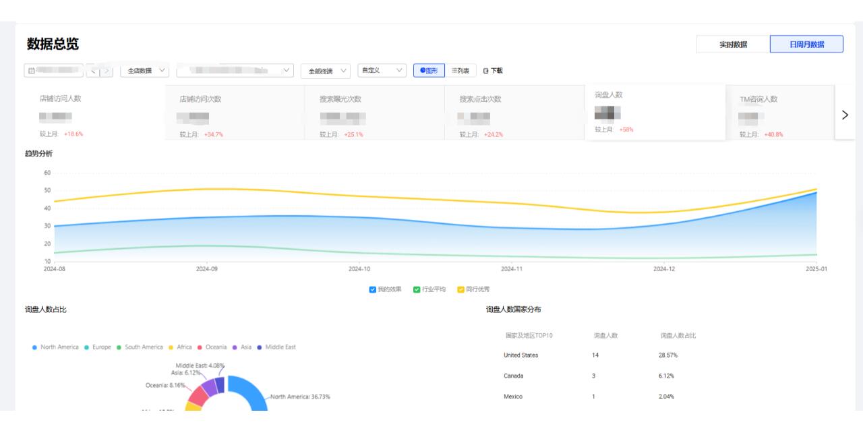
Task: Open the 自定义 dropdown
Action: point(382,71)
